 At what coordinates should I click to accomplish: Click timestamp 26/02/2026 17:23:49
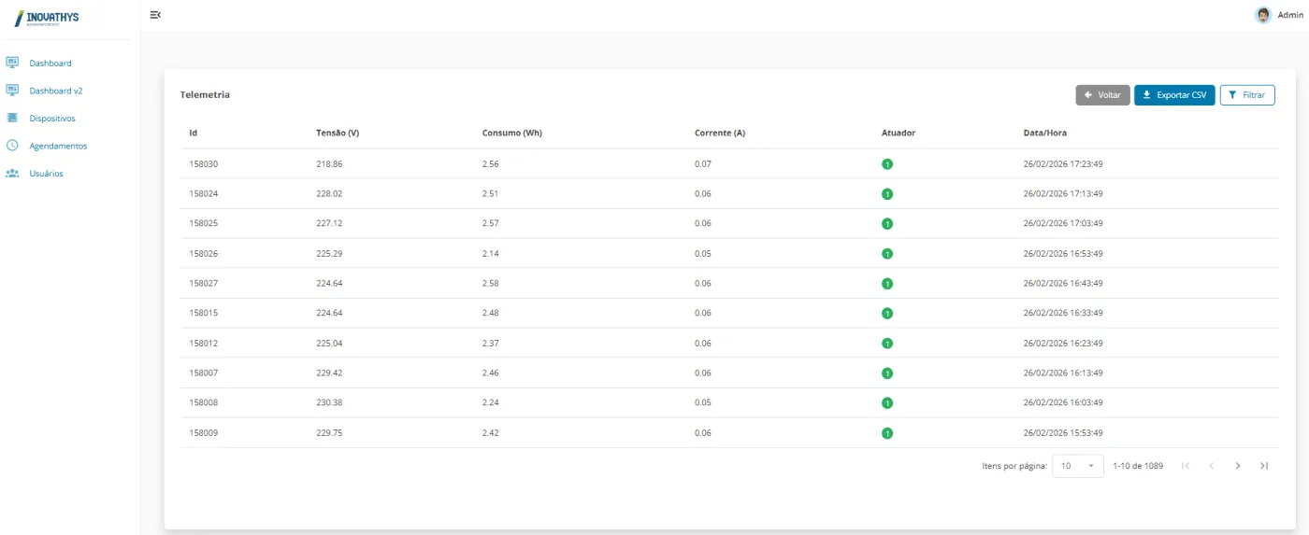click(1063, 163)
